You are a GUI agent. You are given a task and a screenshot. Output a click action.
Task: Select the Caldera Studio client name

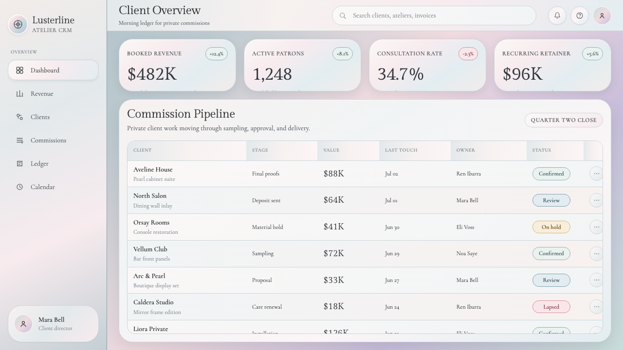153,302
